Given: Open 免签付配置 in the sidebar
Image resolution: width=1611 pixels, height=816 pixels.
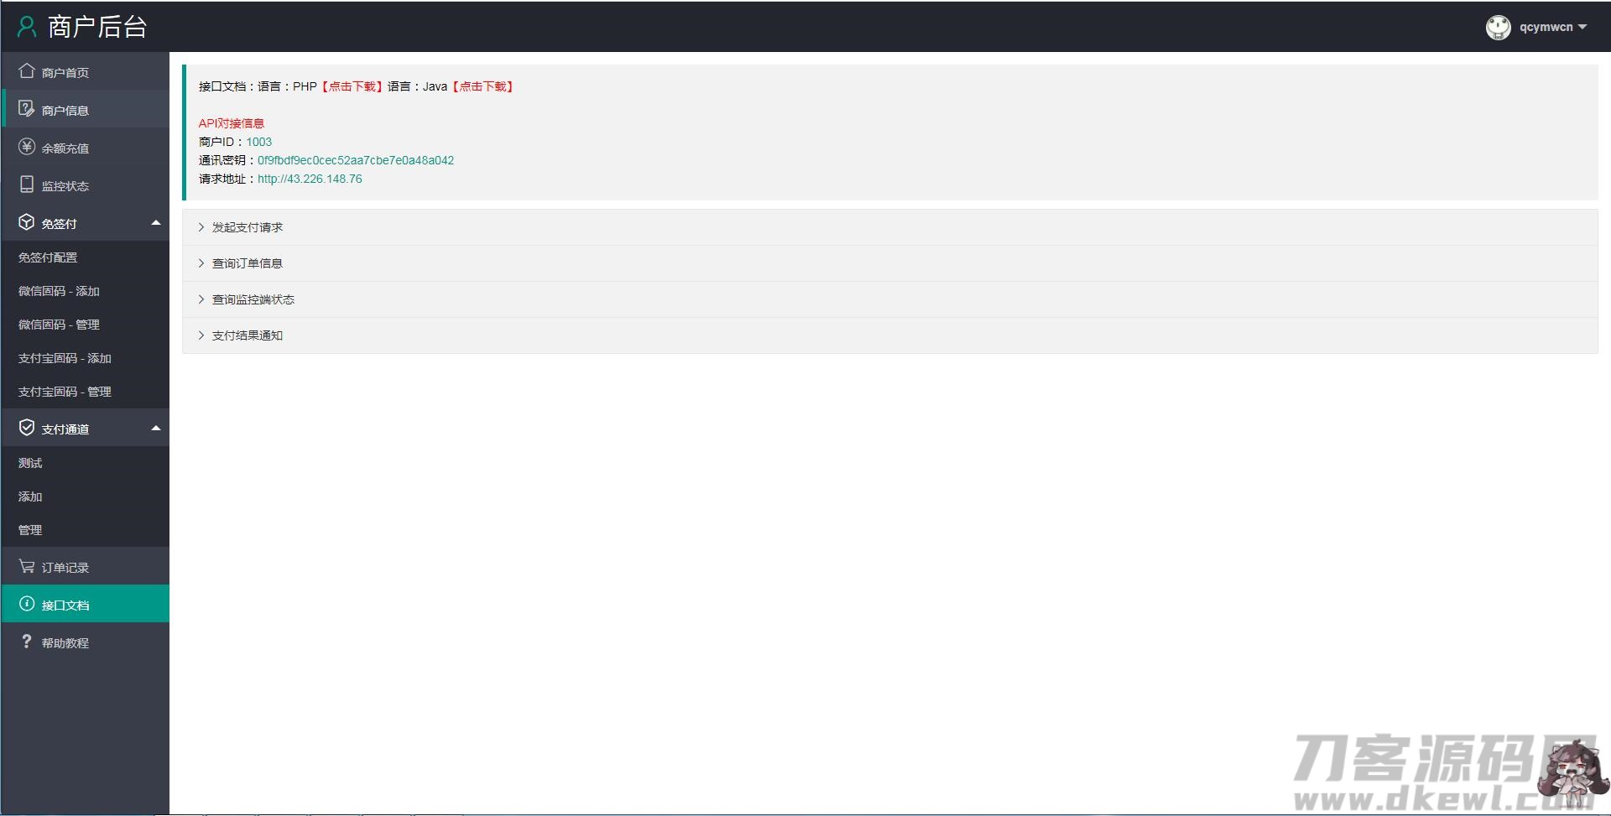Looking at the screenshot, I should [48, 257].
